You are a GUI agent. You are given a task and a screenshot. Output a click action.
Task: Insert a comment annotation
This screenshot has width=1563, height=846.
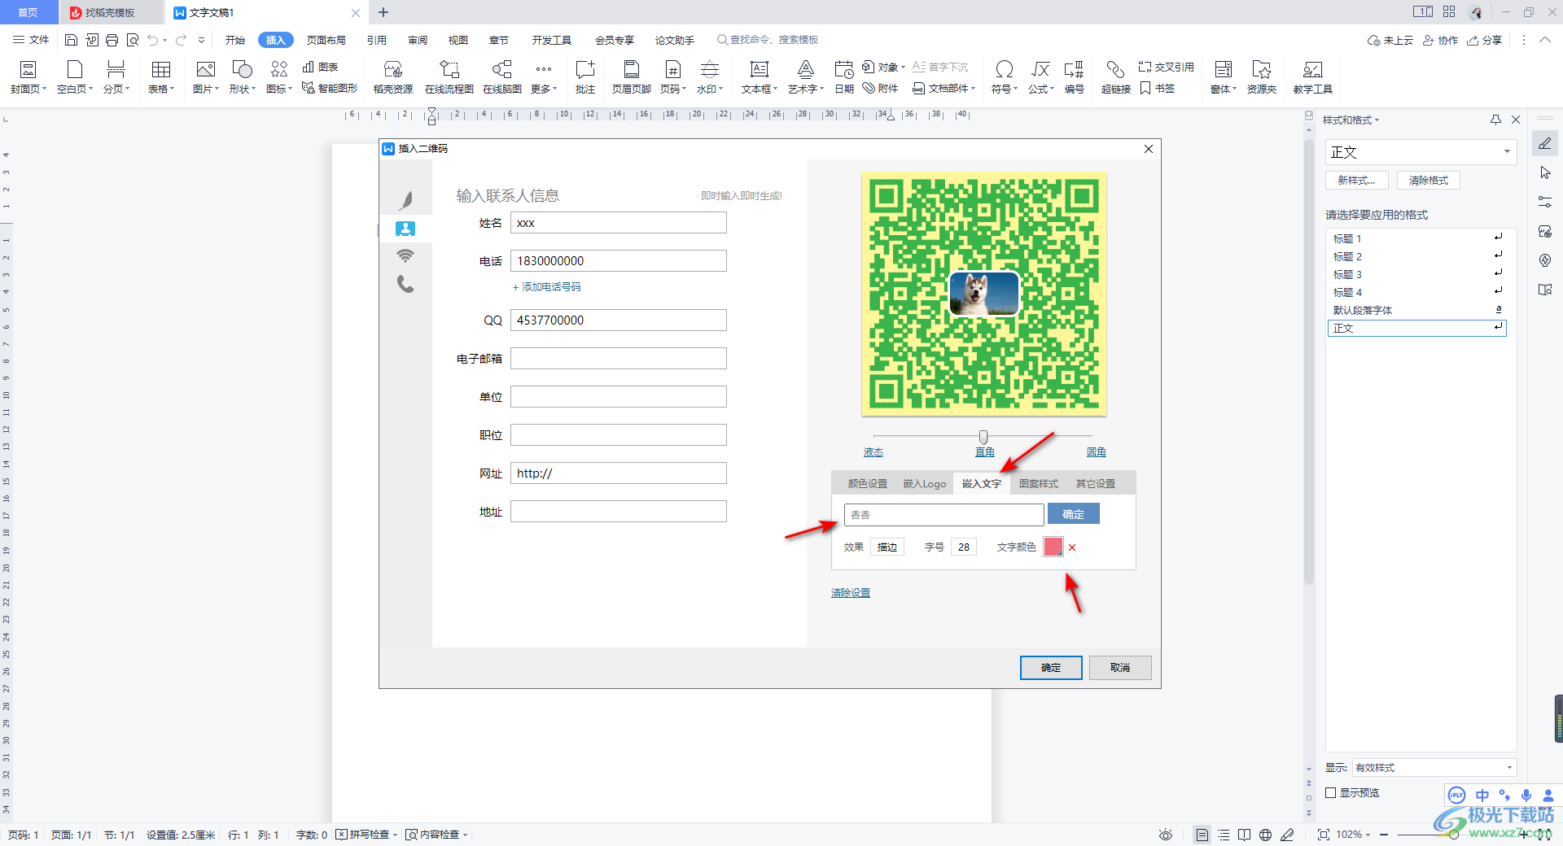585,77
